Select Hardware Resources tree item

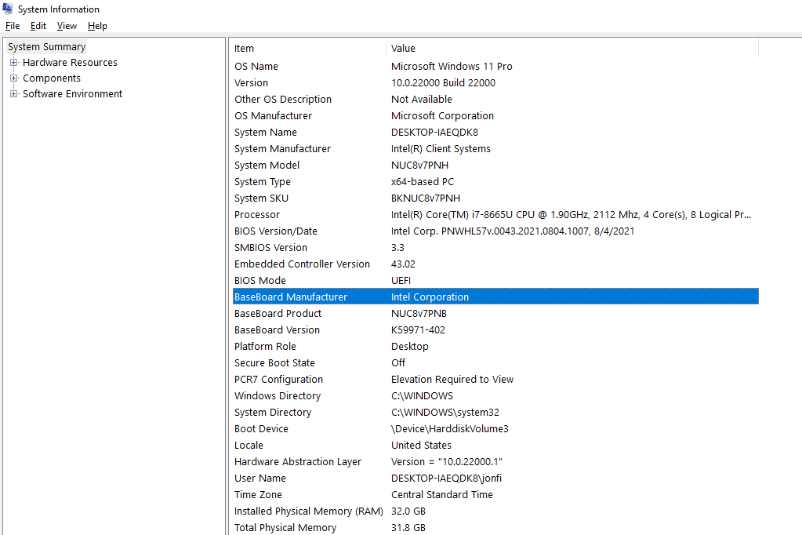point(70,63)
